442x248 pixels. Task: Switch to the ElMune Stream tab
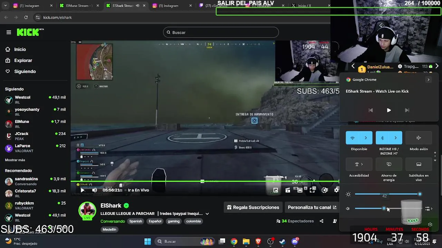pyautogui.click(x=79, y=6)
